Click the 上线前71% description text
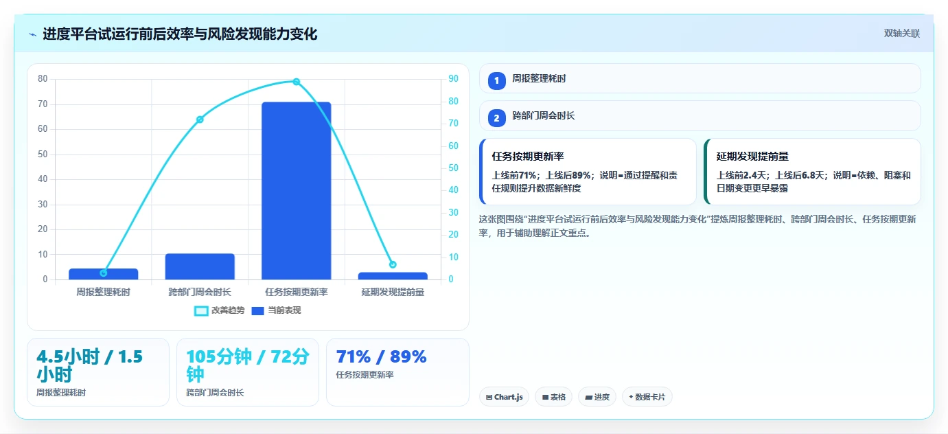This screenshot has height=434, width=948. pos(585,181)
